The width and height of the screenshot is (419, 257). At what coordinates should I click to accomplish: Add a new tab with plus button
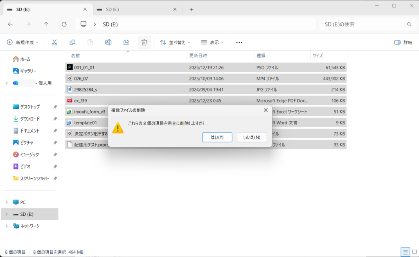click(x=191, y=9)
